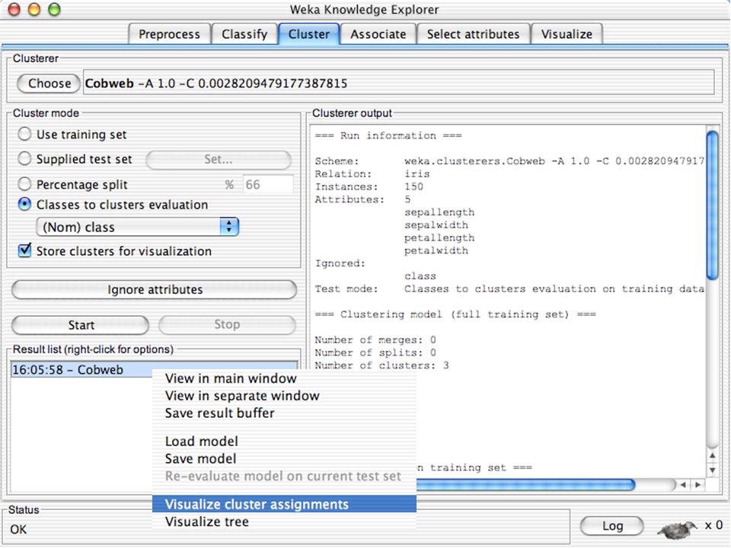Click the 'x 0' task counter

[x=713, y=525]
